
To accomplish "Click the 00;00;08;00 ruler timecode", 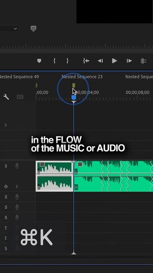I will tap(137, 93).
